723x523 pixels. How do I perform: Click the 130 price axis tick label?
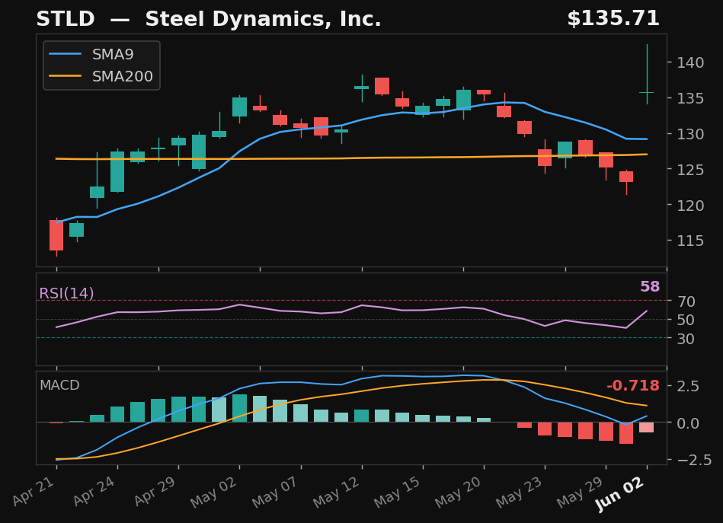pos(690,134)
